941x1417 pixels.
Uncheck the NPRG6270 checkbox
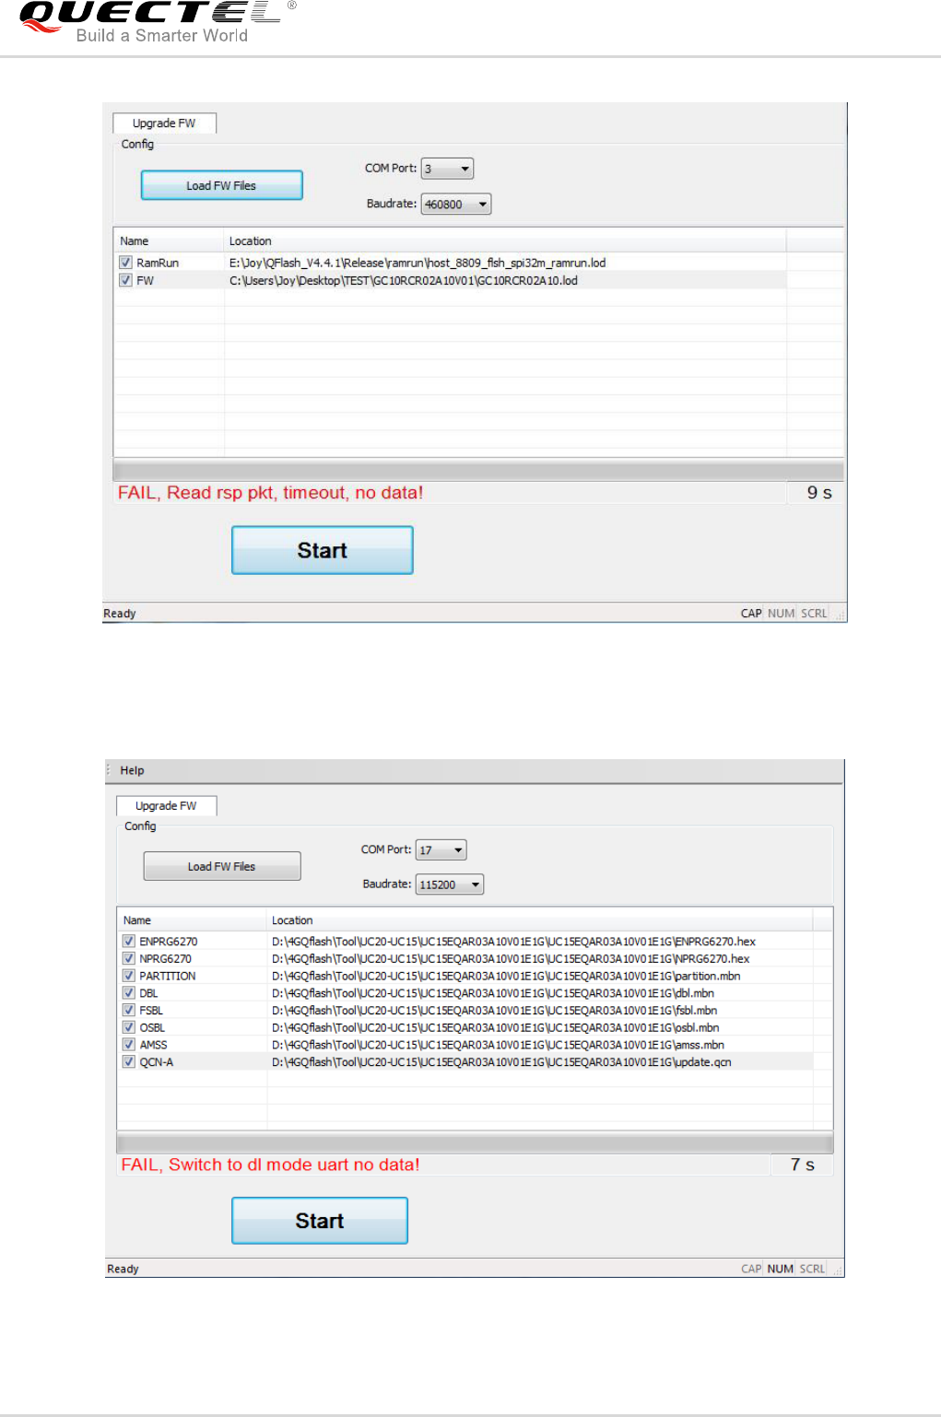click(129, 959)
